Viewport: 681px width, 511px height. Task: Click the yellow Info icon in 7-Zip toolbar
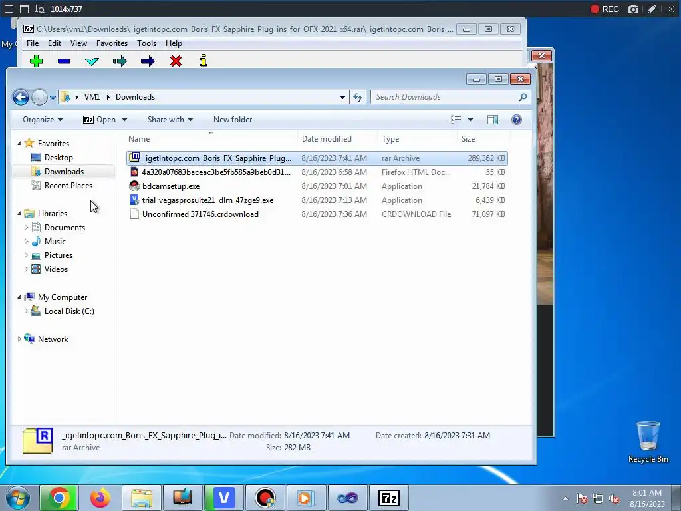pos(204,61)
